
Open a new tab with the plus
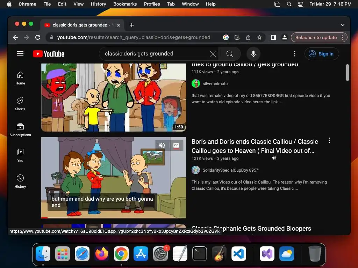point(132,25)
